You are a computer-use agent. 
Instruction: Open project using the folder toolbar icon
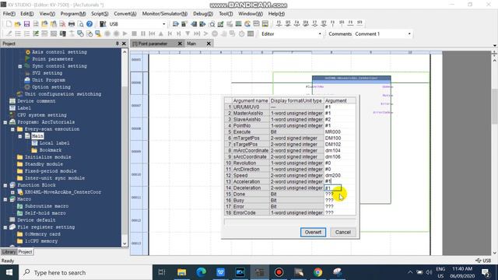click(x=18, y=24)
